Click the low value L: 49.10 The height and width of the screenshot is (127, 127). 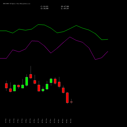point(65,9)
